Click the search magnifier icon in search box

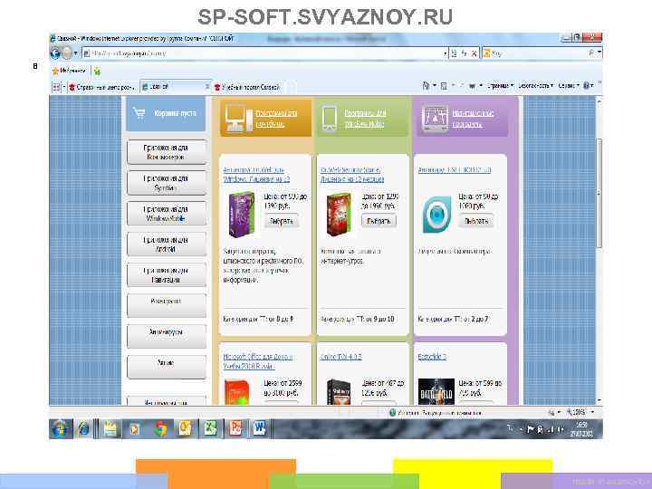tap(591, 53)
